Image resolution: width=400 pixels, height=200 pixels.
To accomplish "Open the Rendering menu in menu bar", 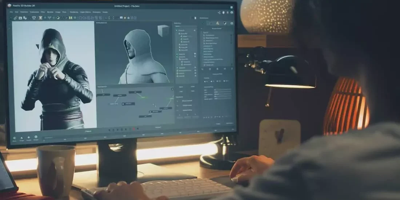I will 74,12.
